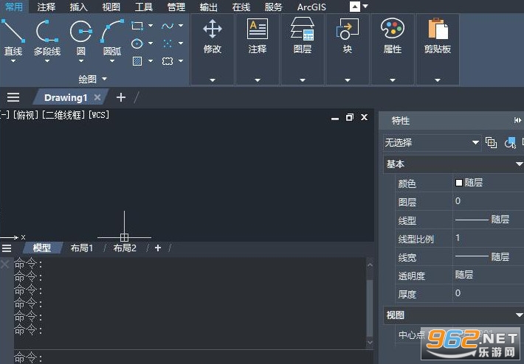The height and width of the screenshot is (364, 524).
Task: Collapse the 特性 panel with arrow icon
Action: (517, 120)
